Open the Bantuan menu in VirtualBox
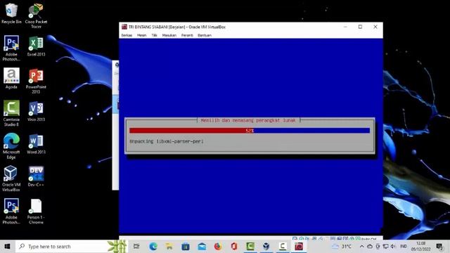The height and width of the screenshot is (253, 450). tap(205, 35)
